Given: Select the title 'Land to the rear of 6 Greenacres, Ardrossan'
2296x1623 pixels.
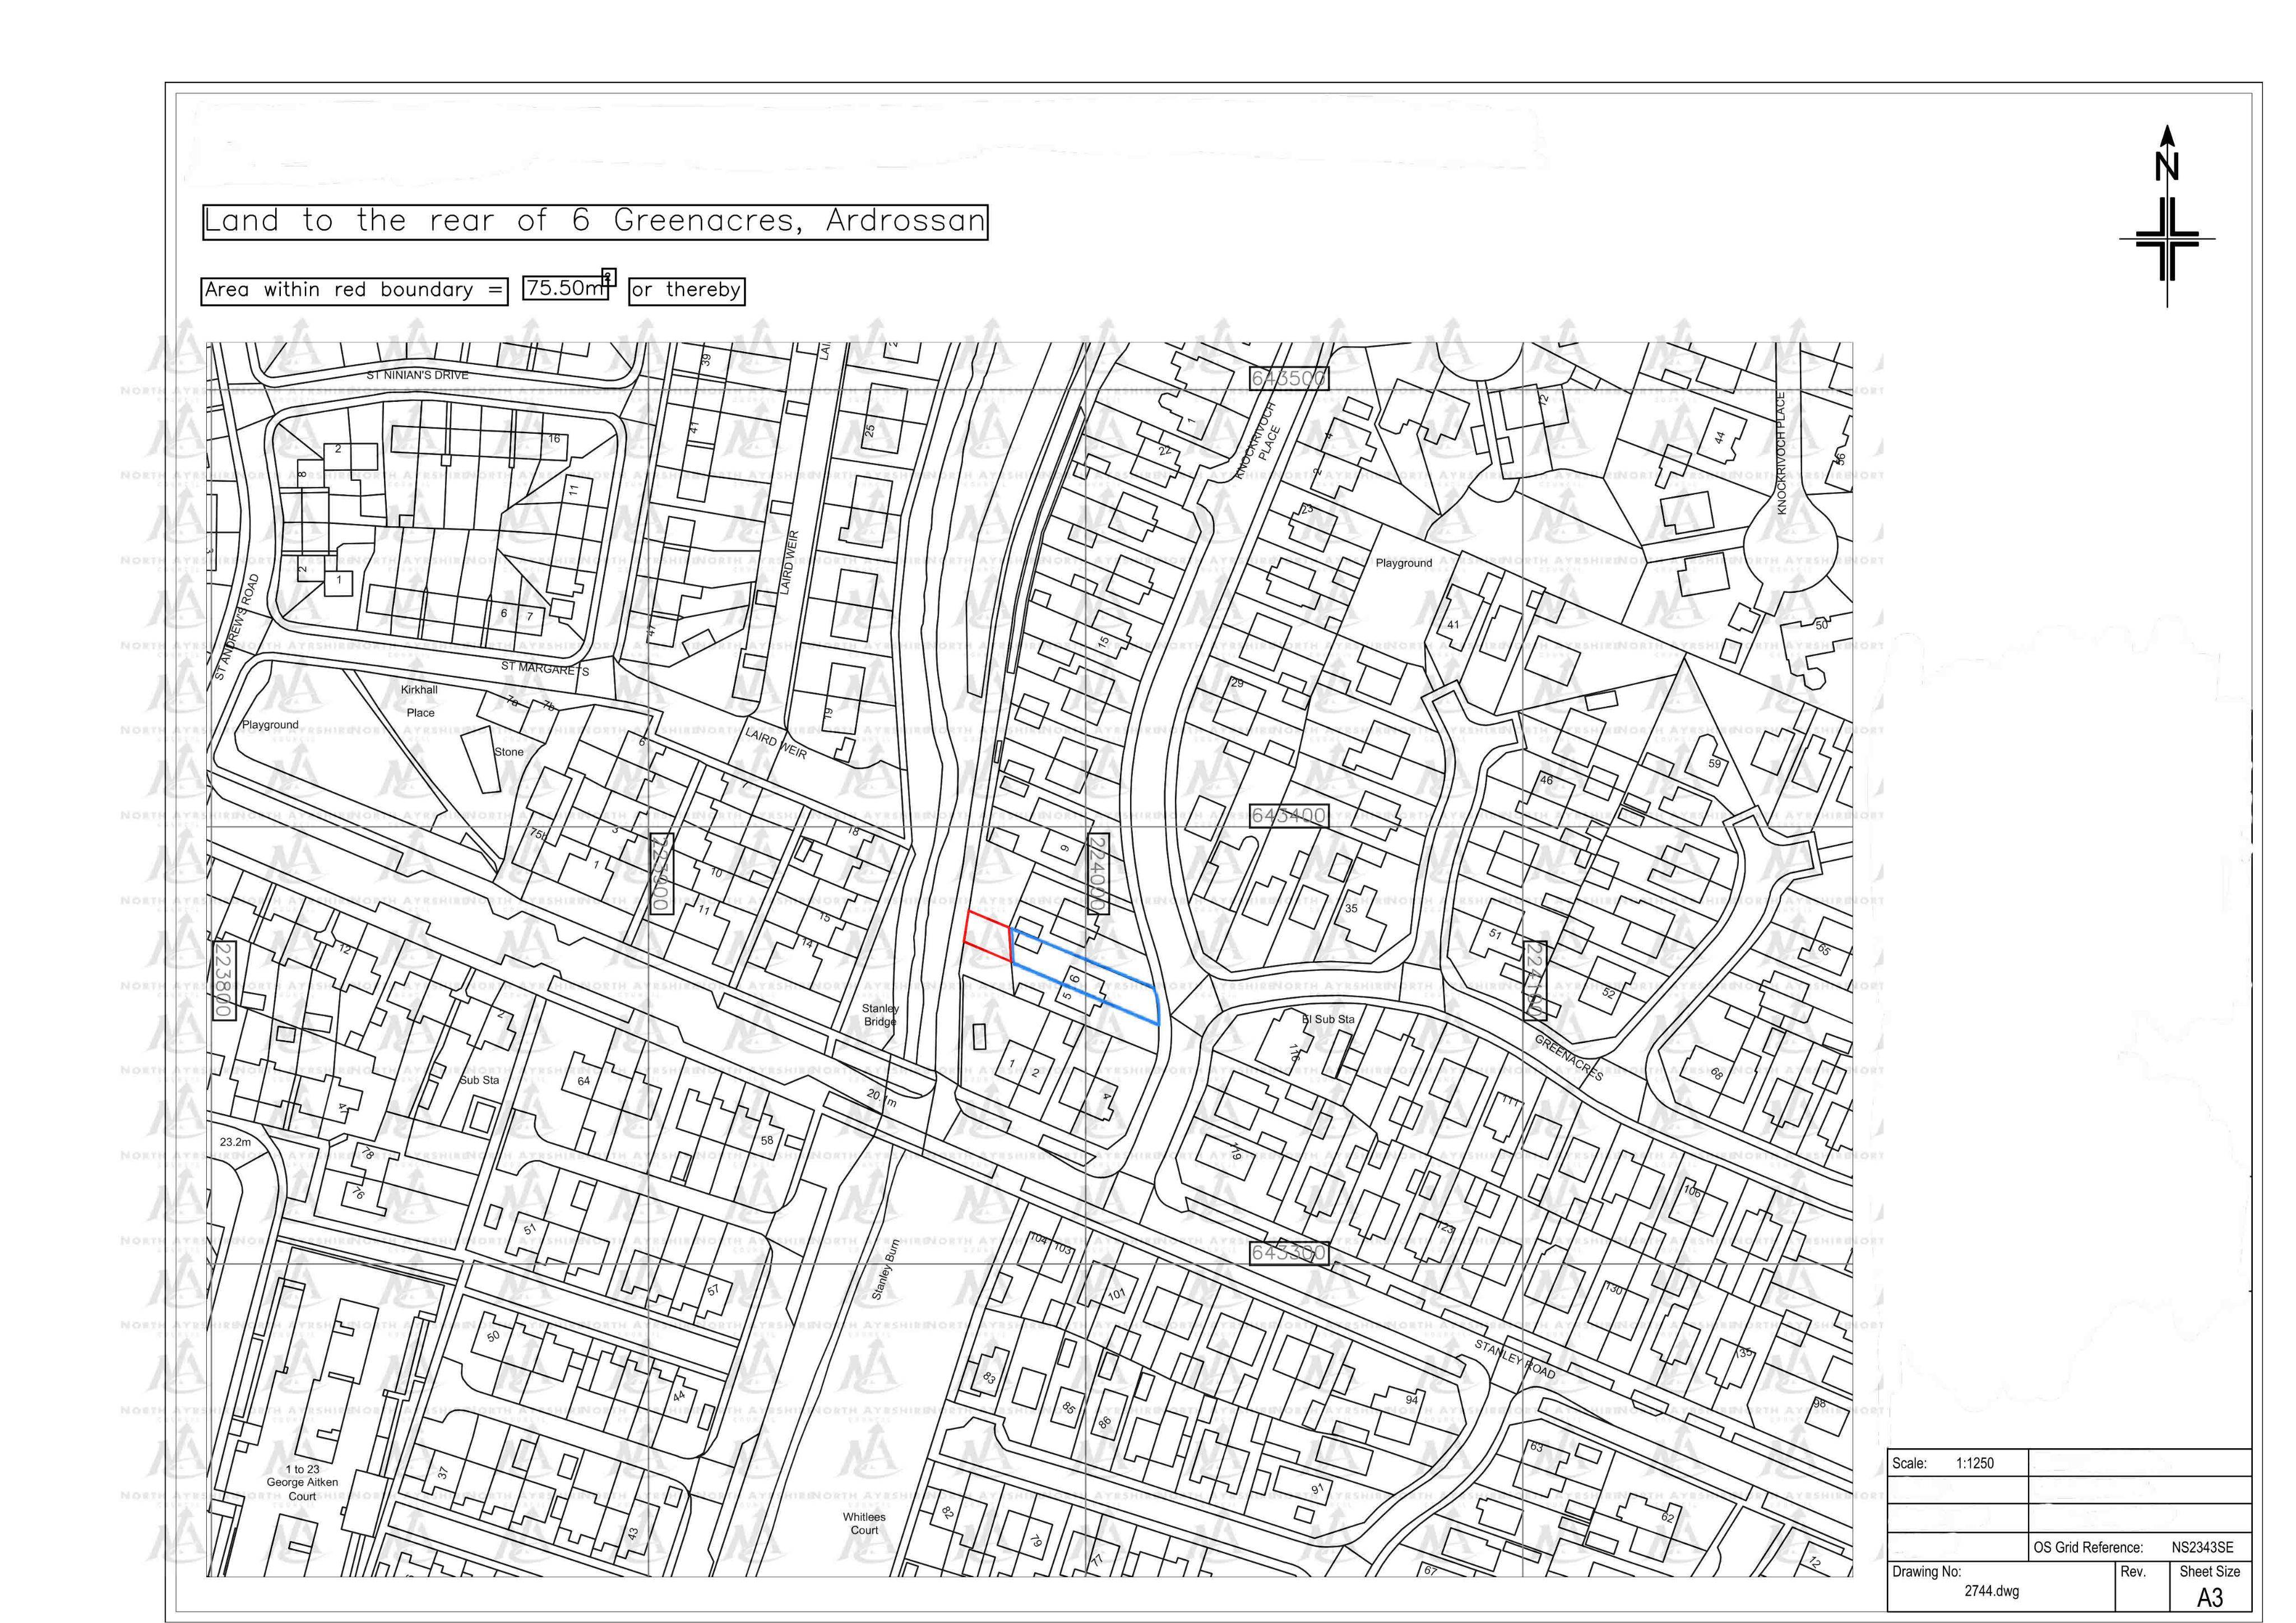Looking at the screenshot, I should coord(595,221).
